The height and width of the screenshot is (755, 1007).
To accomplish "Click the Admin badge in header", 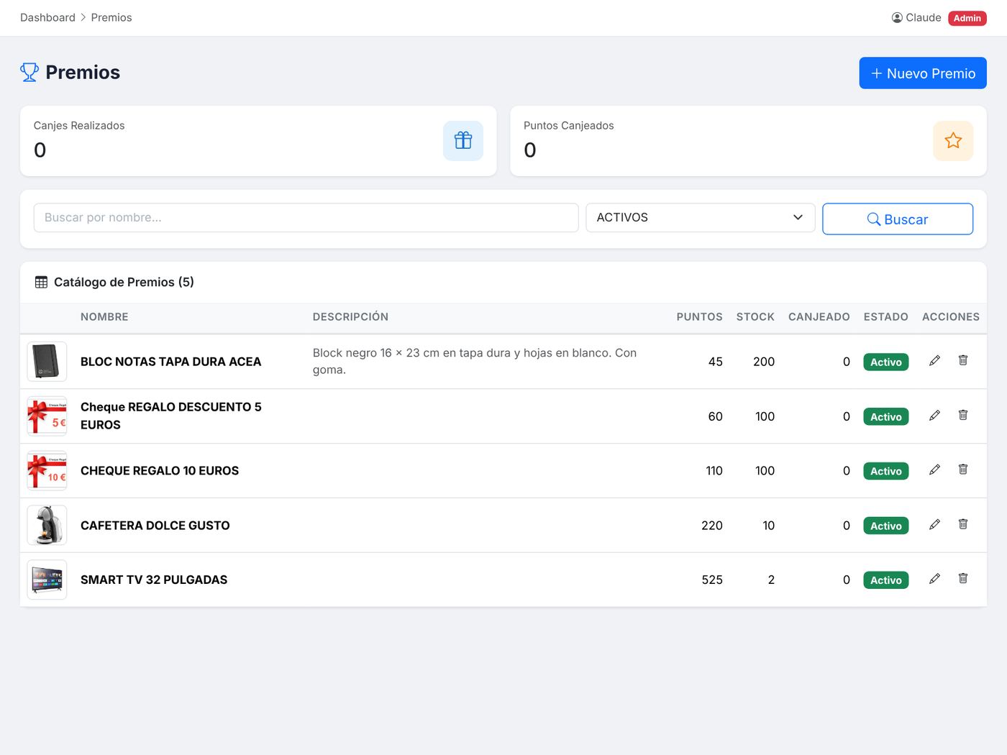I will pyautogui.click(x=967, y=18).
